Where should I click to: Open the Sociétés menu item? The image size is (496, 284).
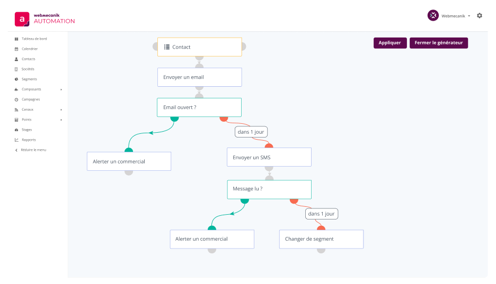(28, 69)
